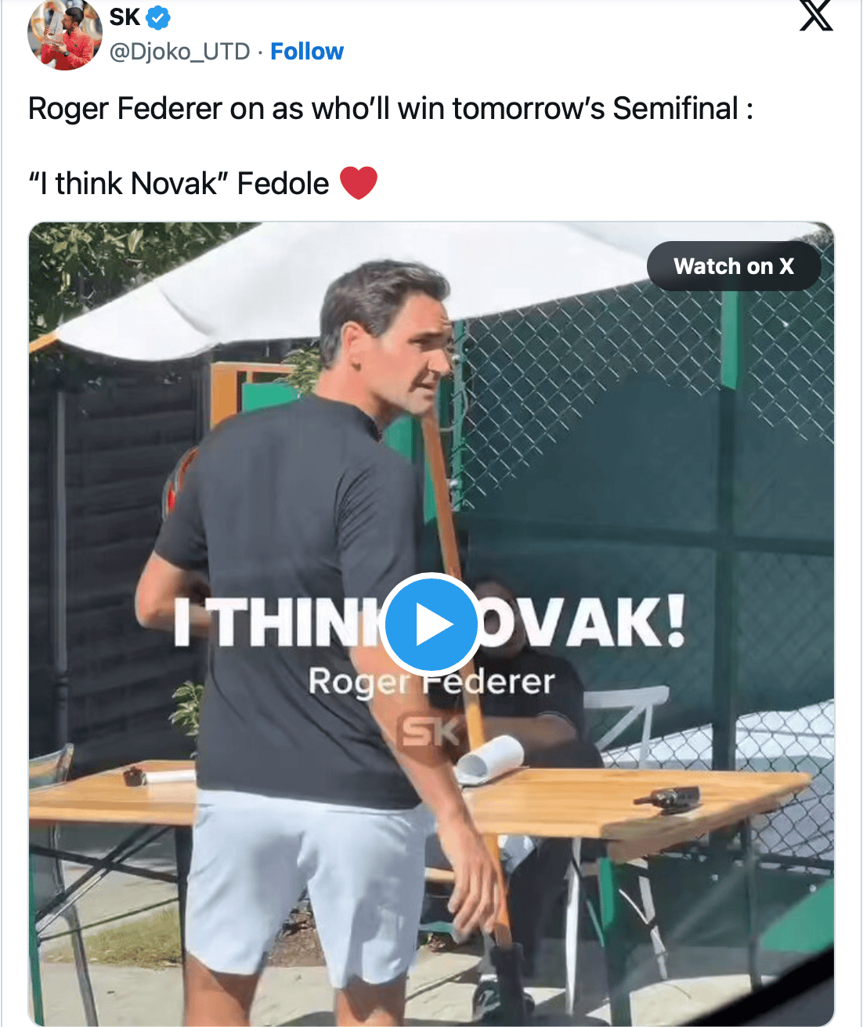
Task: Click the Roger Federer subtitle in the video
Action: 431,681
